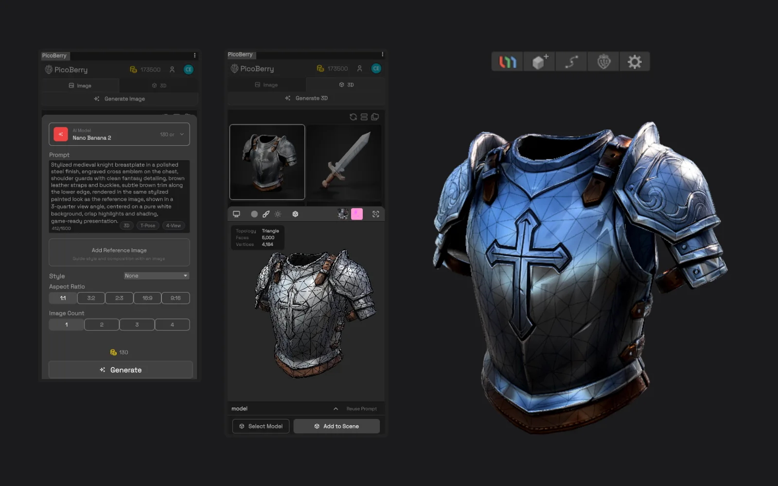Image resolution: width=778 pixels, height=486 pixels.
Task: Toggle lighting with the sun icon
Action: 278,214
